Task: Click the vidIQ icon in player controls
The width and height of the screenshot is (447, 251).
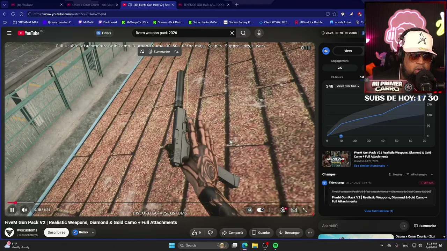Action: point(249,210)
